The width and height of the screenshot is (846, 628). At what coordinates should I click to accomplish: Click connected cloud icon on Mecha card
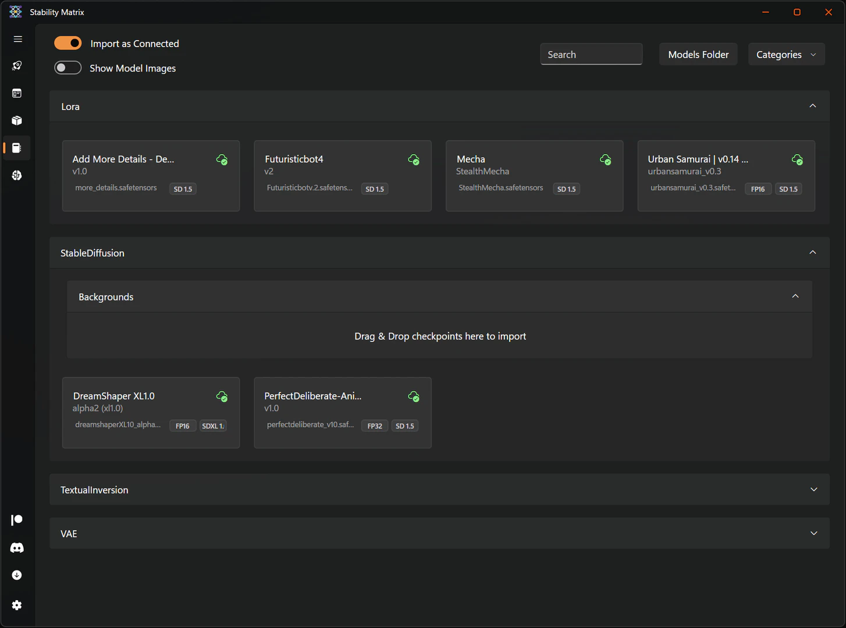(605, 159)
